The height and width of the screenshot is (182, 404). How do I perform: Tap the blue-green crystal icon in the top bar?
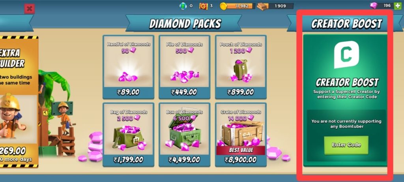[x=183, y=6]
